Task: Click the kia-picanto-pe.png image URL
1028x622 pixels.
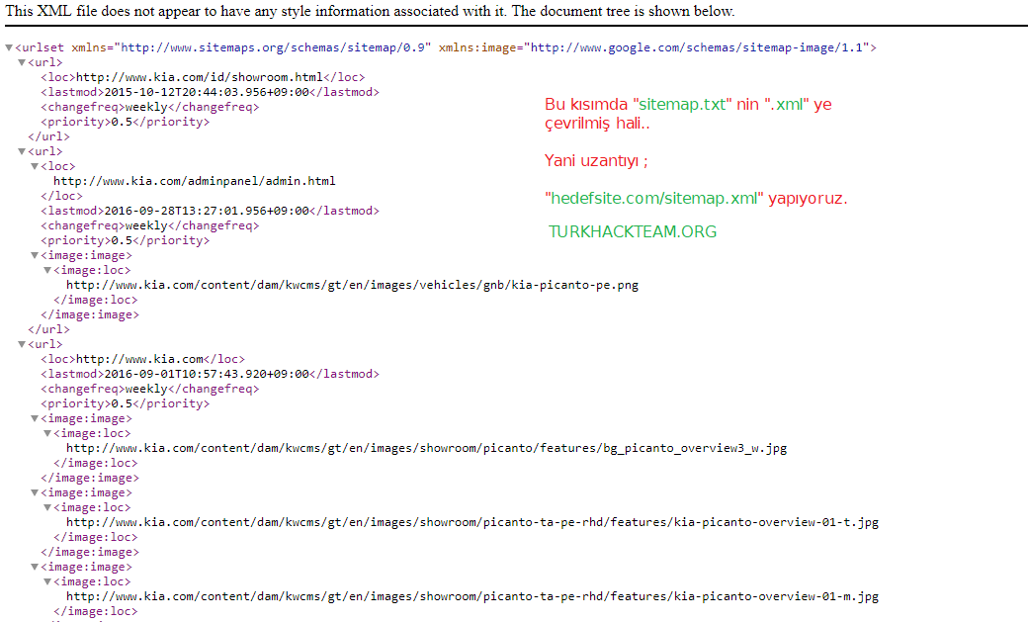Action: [x=352, y=286]
